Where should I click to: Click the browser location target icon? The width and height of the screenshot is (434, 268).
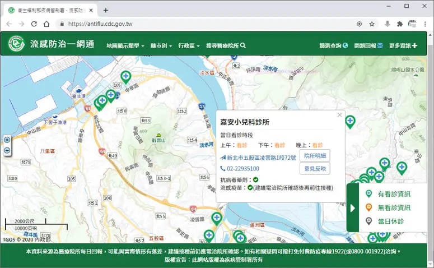360,24
